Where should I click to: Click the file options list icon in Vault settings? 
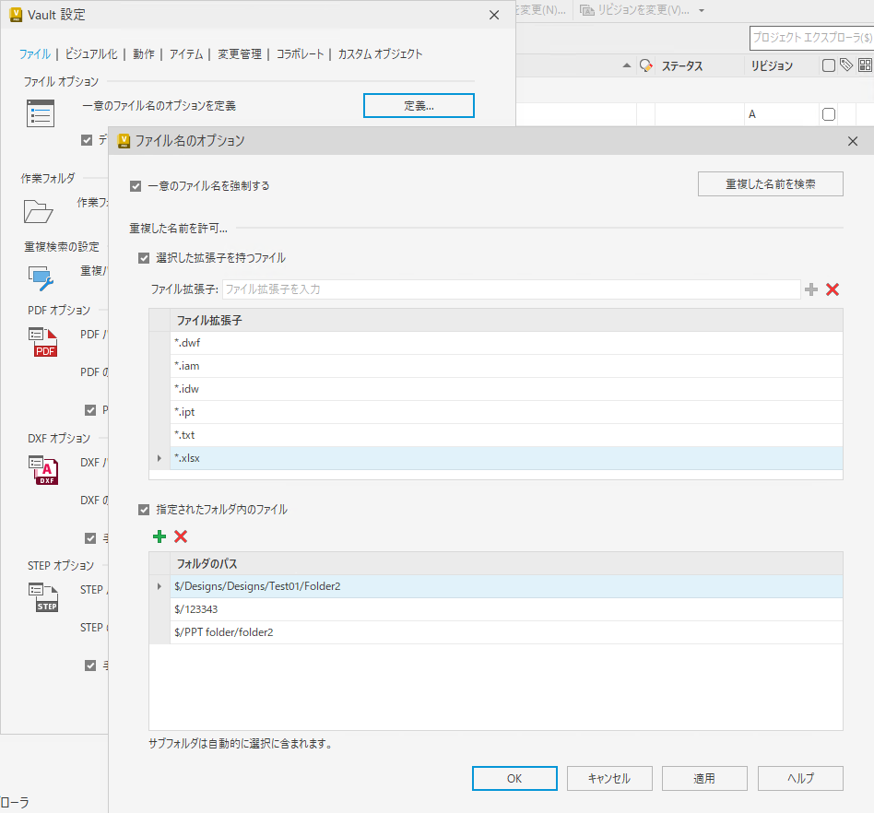point(41,113)
